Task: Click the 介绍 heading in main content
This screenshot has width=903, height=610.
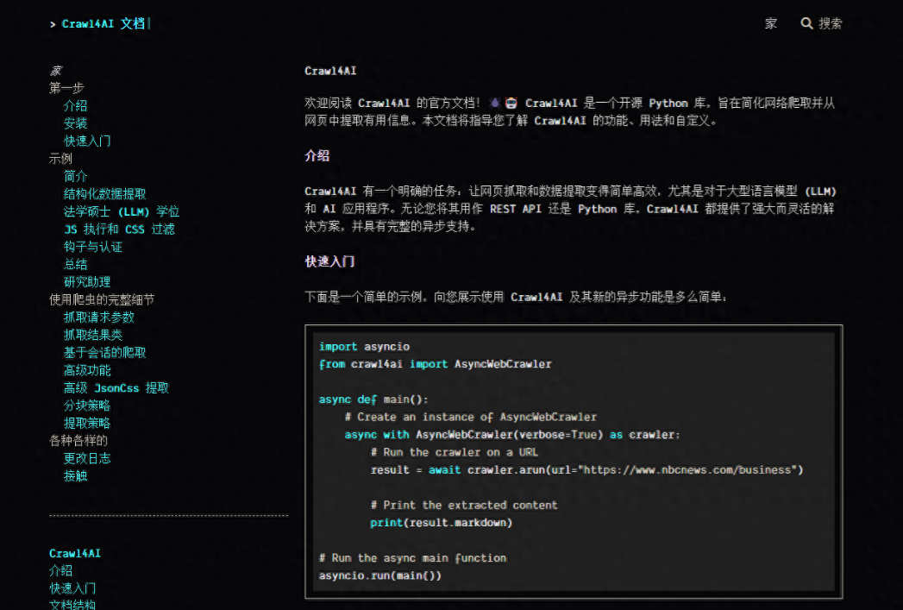Action: pyautogui.click(x=317, y=156)
